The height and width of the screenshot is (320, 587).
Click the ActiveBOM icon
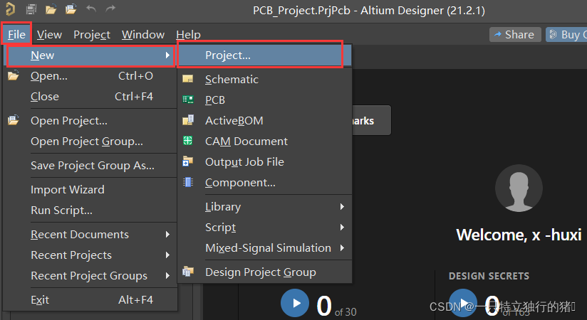188,120
